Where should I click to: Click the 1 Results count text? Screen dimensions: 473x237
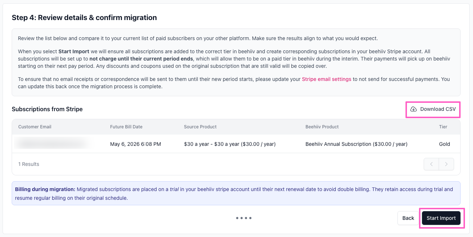(28, 164)
